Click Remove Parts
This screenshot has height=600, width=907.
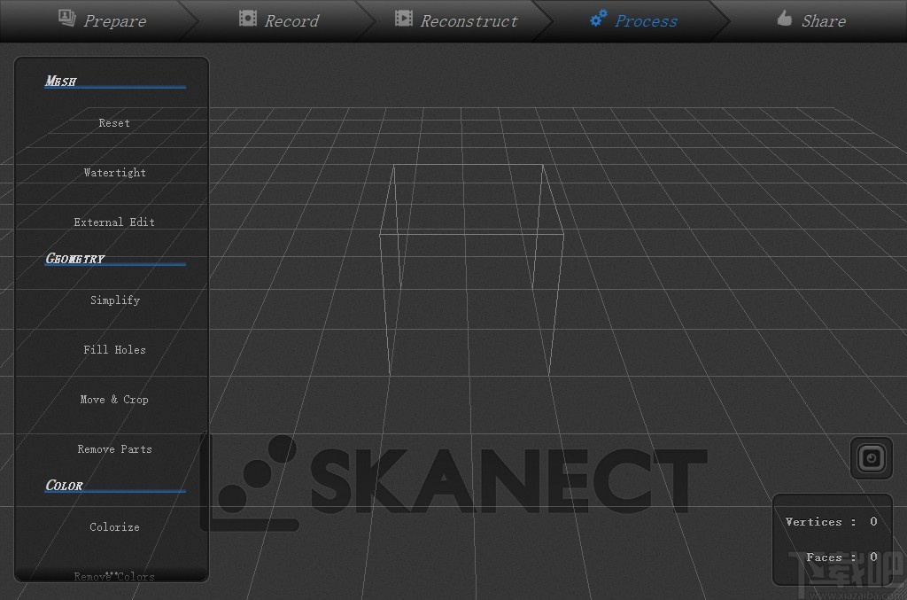pyautogui.click(x=113, y=448)
